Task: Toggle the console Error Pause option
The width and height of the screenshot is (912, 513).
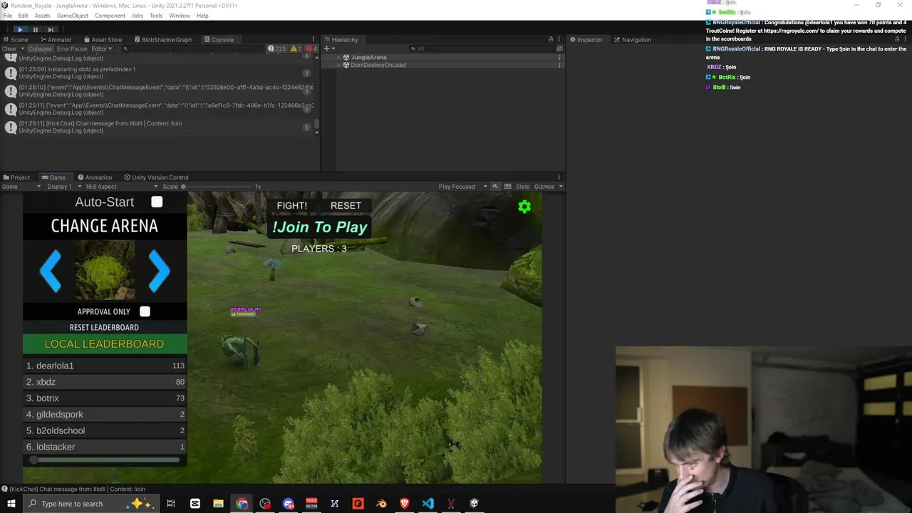Action: (x=72, y=49)
